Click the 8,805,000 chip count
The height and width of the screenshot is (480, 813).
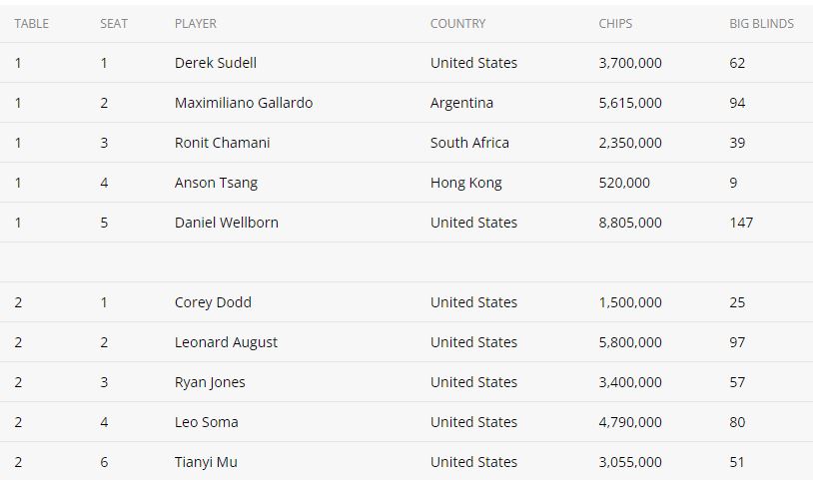pyautogui.click(x=630, y=223)
